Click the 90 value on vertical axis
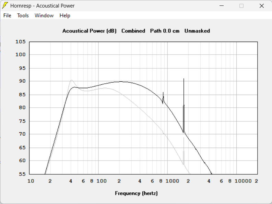 [x=22, y=81]
